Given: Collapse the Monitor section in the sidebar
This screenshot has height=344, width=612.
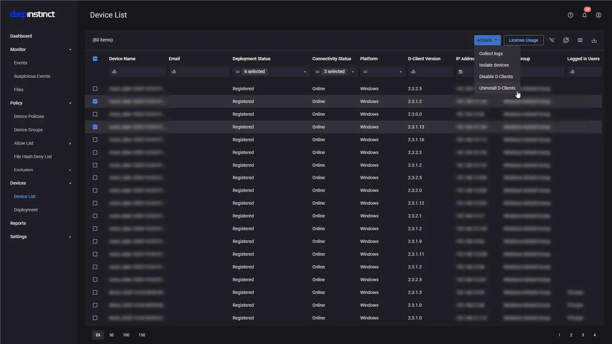Looking at the screenshot, I should pyautogui.click(x=70, y=49).
